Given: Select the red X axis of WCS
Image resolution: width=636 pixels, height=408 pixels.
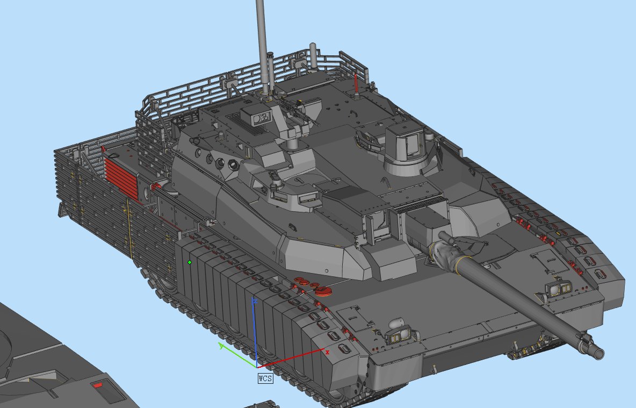Looking at the screenshot, I should (291, 358).
